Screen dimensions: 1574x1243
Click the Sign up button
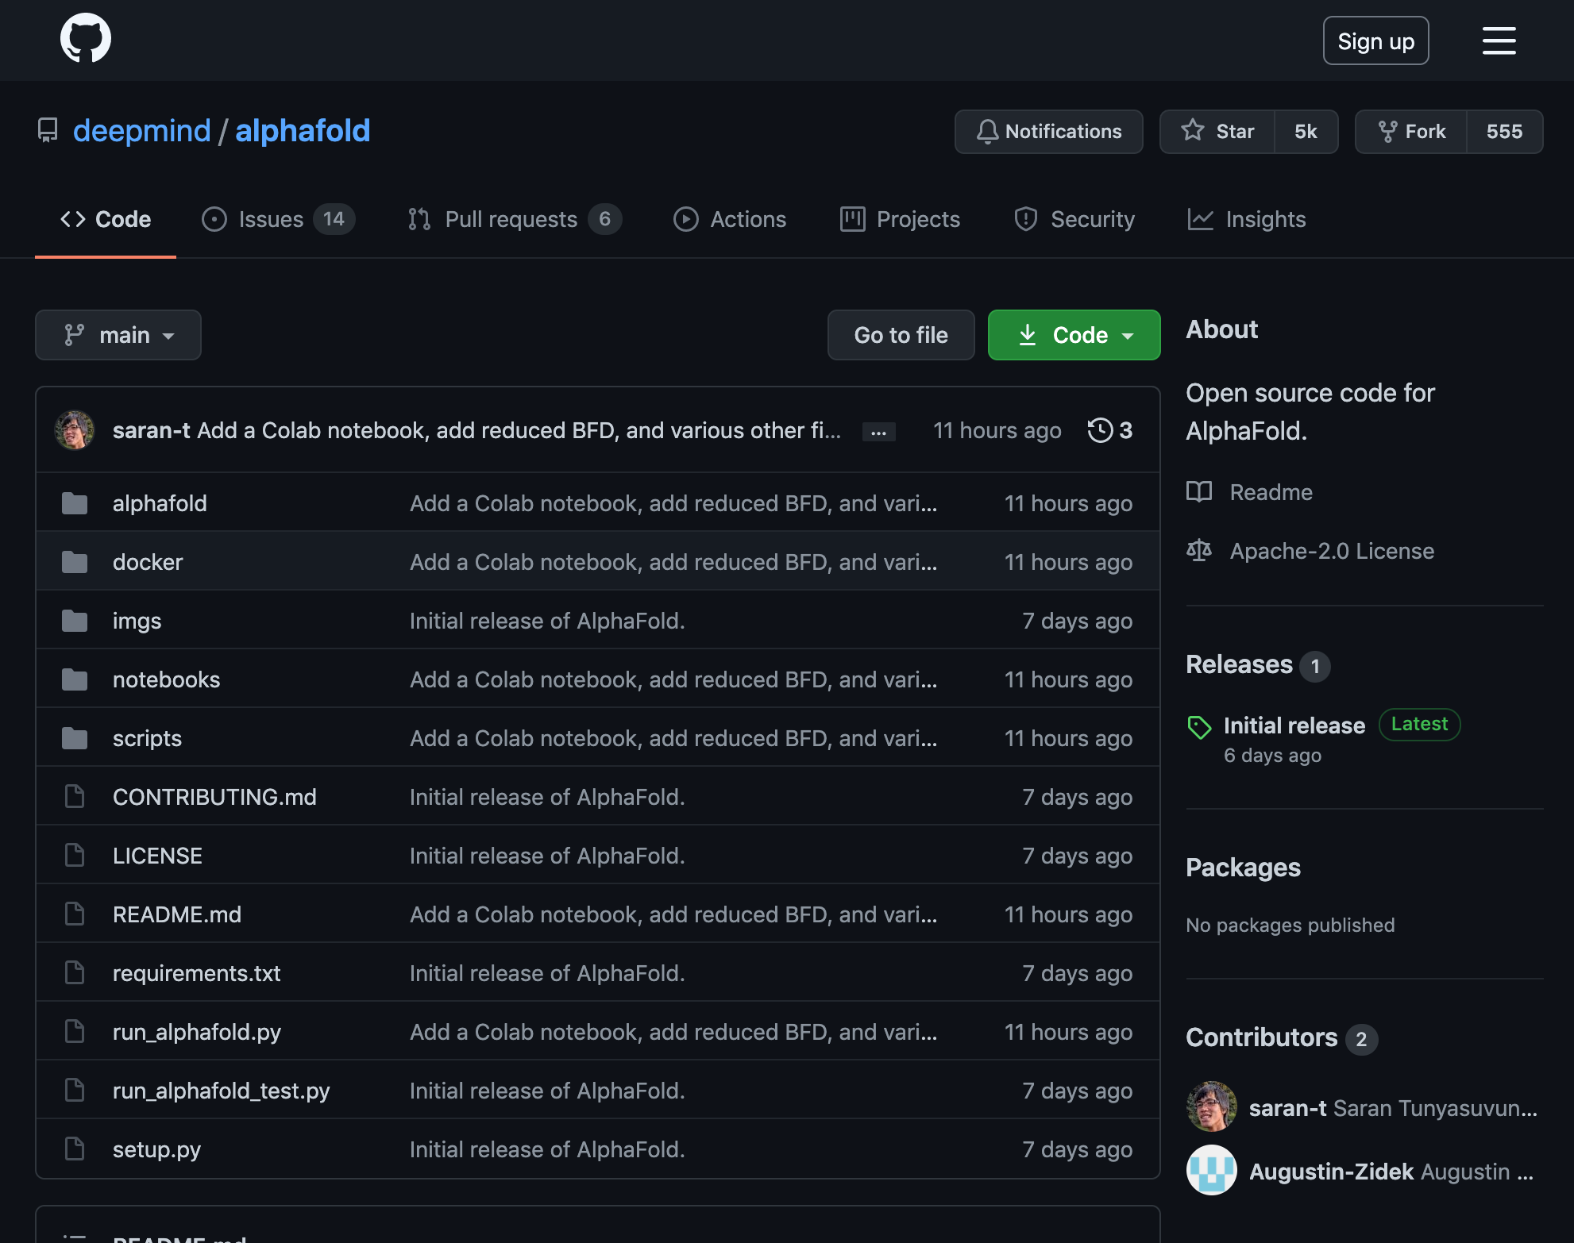[x=1375, y=40]
